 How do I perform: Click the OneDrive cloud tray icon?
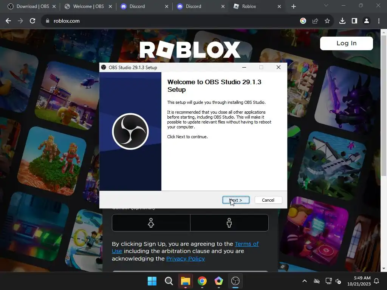tap(317, 281)
